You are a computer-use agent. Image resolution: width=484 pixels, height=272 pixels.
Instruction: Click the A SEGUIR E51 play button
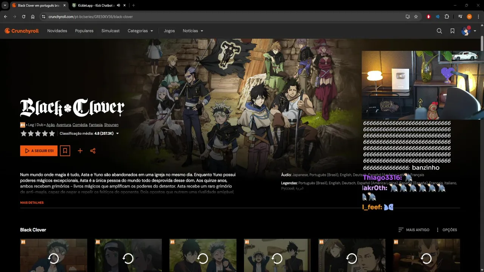[39, 151]
